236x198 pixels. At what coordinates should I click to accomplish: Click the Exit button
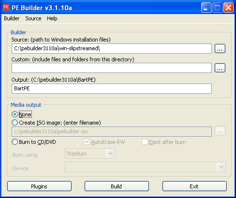194,186
